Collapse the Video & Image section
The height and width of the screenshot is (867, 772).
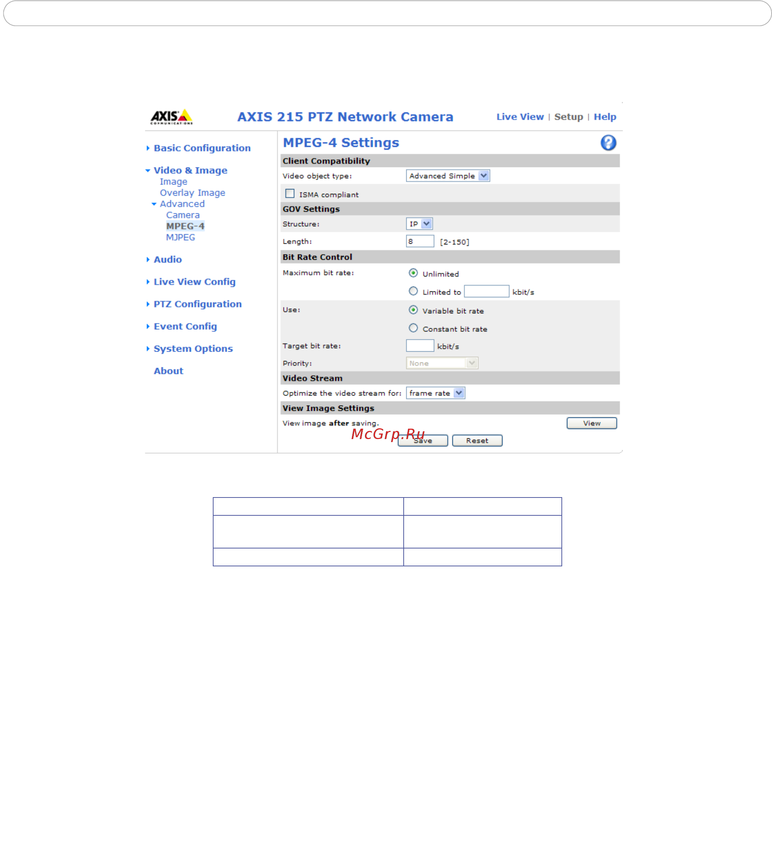pyautogui.click(x=190, y=170)
